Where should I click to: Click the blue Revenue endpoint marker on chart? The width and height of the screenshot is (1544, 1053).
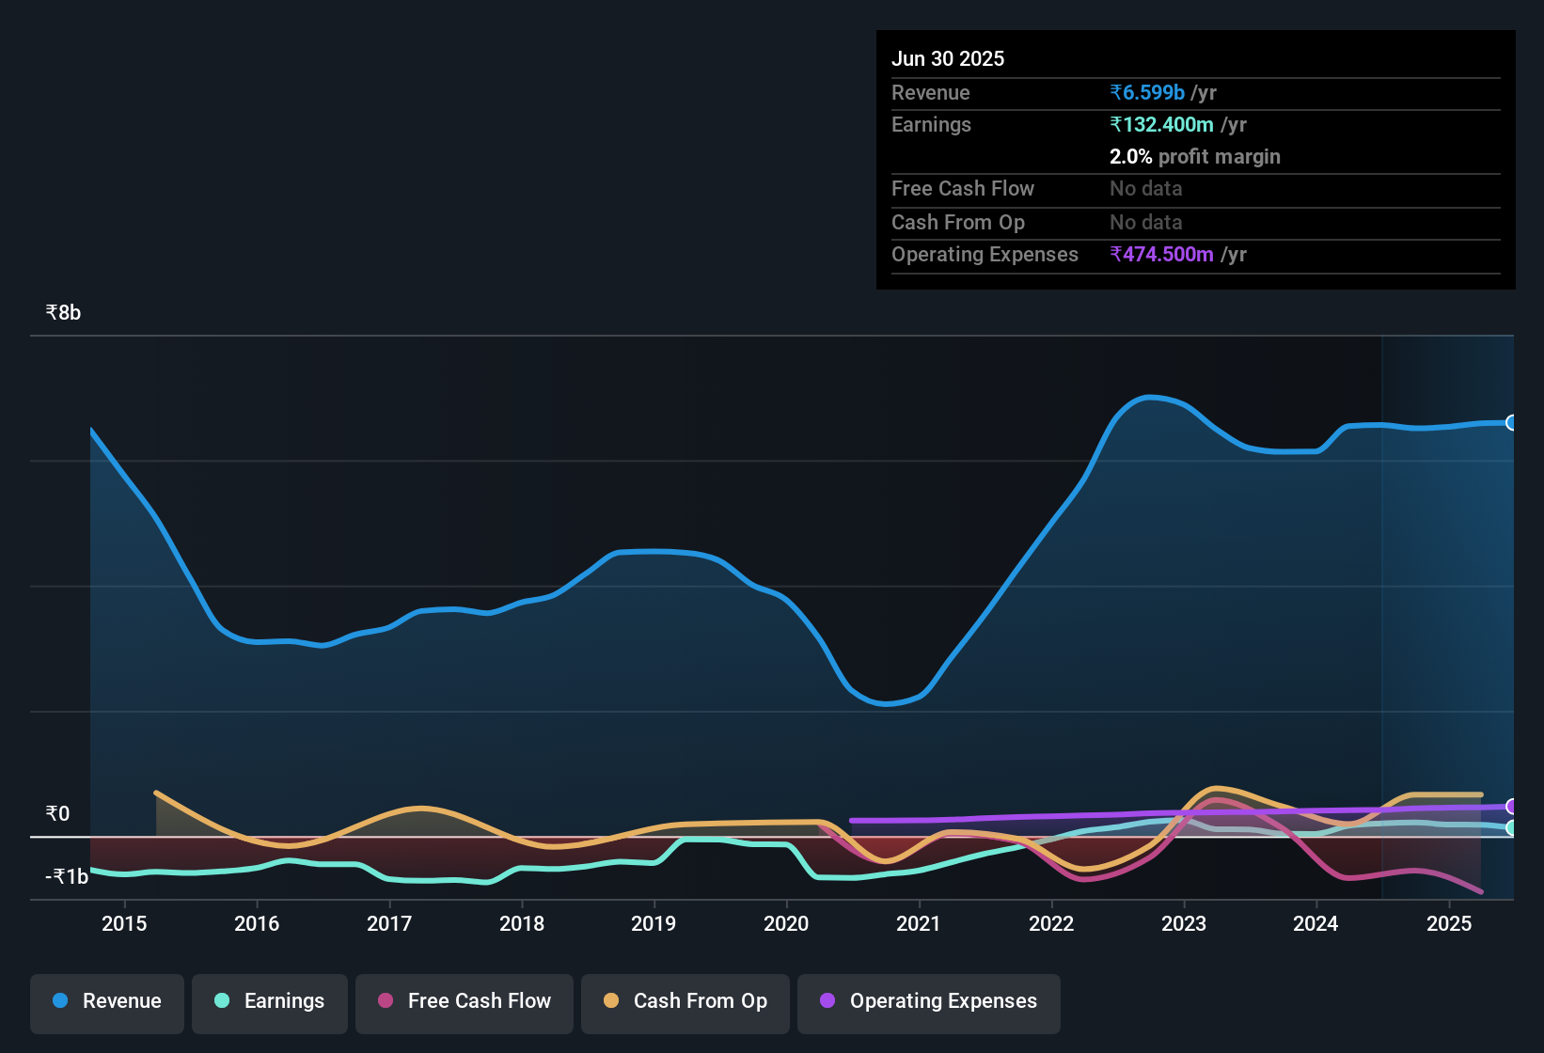pos(1512,424)
